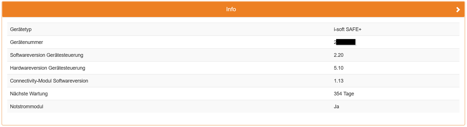
Task: Click the digit 2 before the redacted number
Action: coord(335,42)
